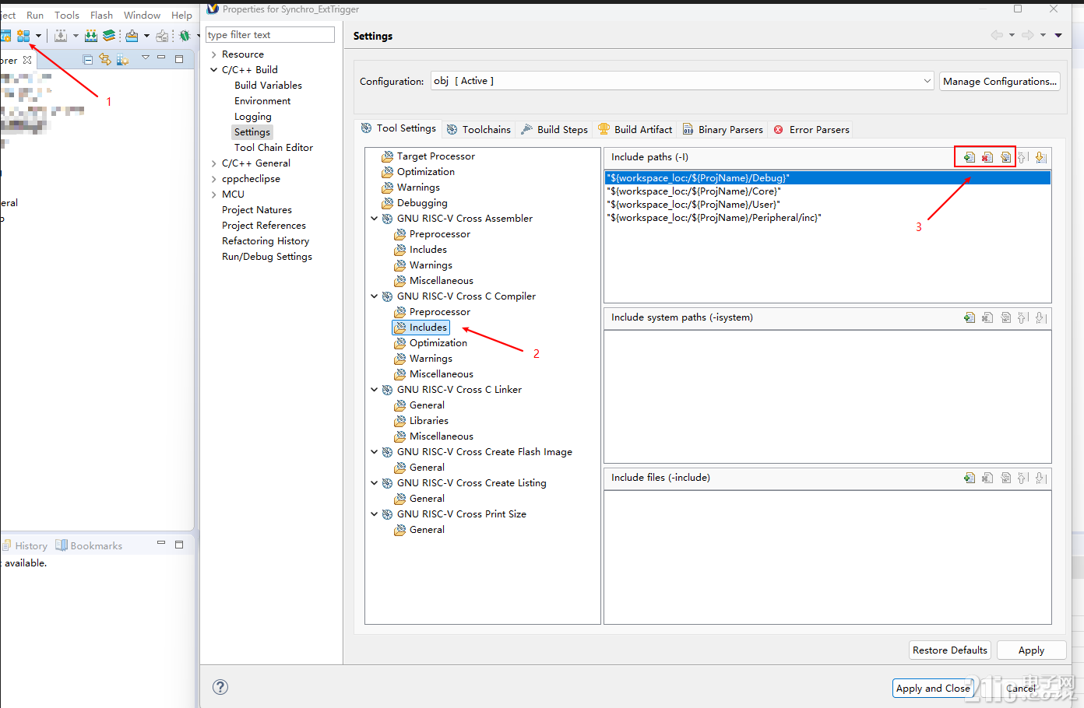
Task: Click the Build All toolbar icon with two green arrows
Action: 91,36
